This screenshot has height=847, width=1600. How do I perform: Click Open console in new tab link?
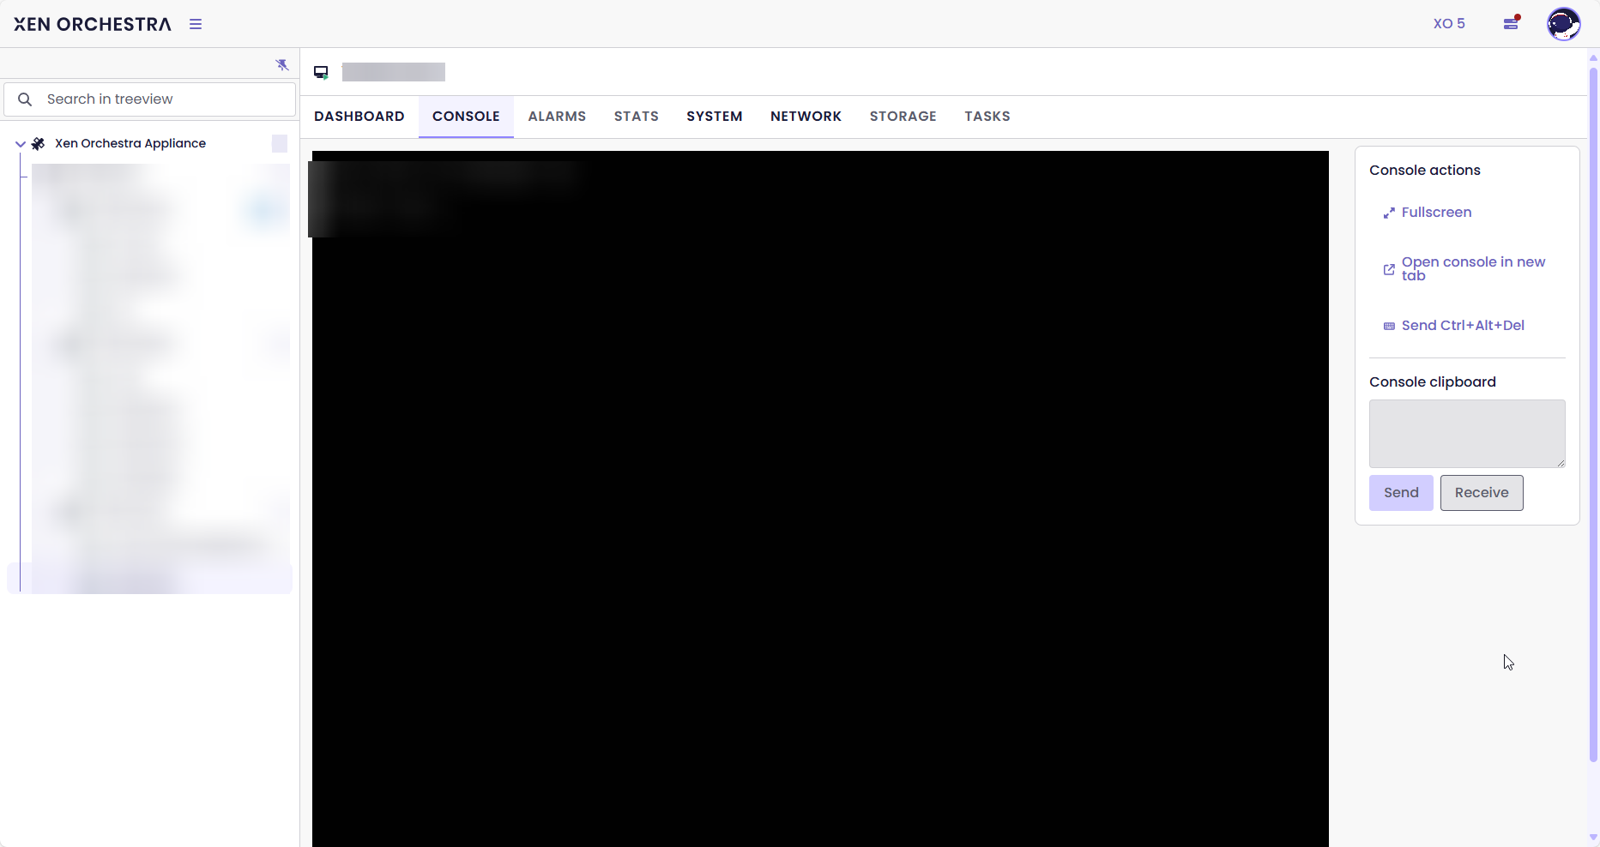coord(1472,268)
